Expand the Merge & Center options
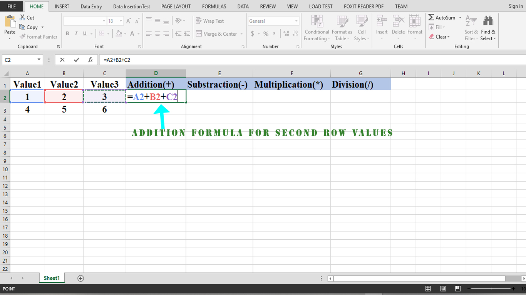 click(x=242, y=34)
